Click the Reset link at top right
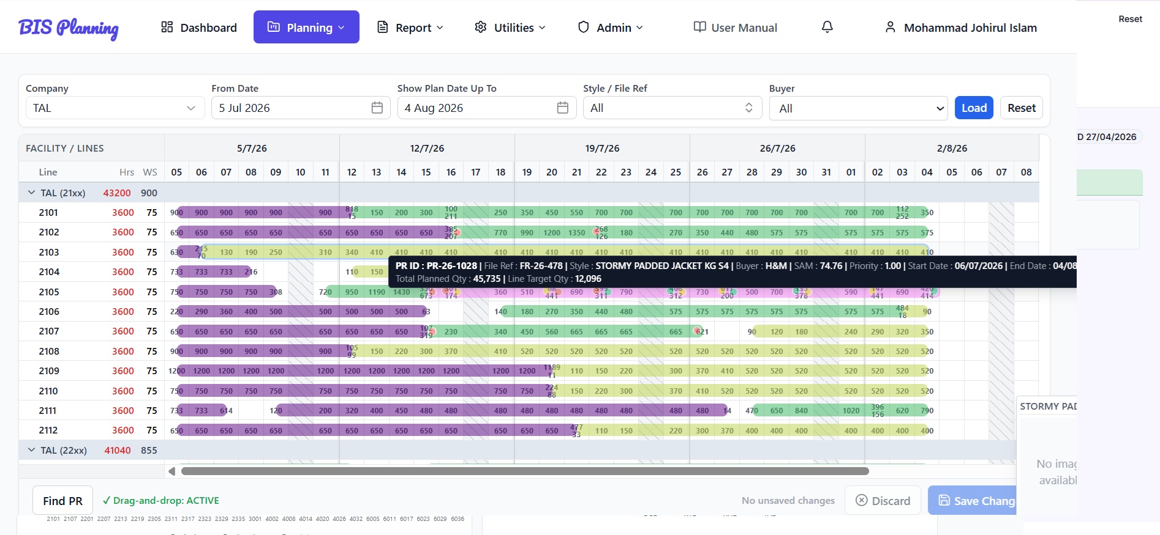 [x=1130, y=19]
